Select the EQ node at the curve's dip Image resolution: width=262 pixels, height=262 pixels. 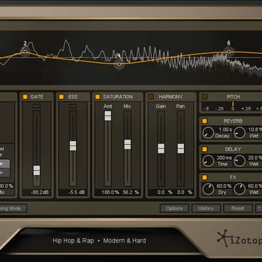click(119, 64)
